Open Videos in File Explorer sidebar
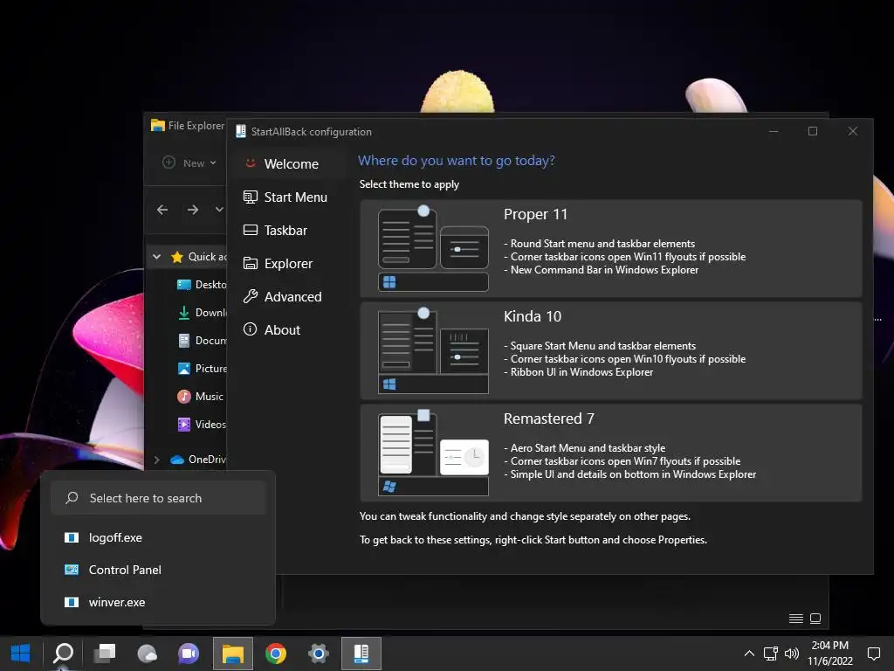The image size is (894, 671). click(x=202, y=424)
